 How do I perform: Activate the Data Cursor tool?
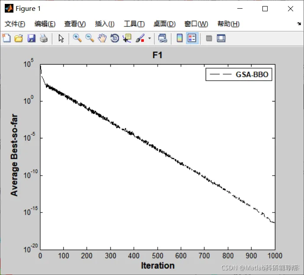point(127,38)
